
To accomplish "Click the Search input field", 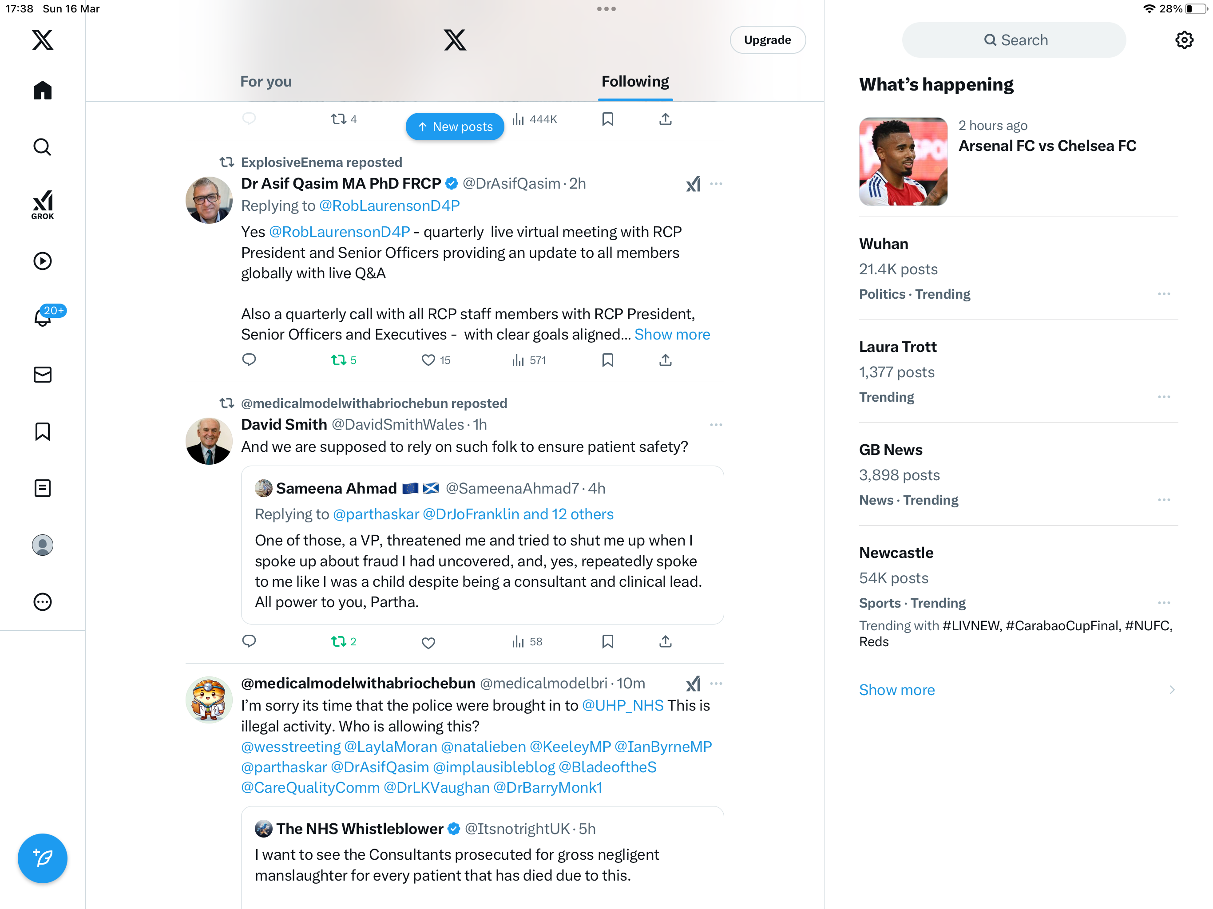I will point(1014,40).
